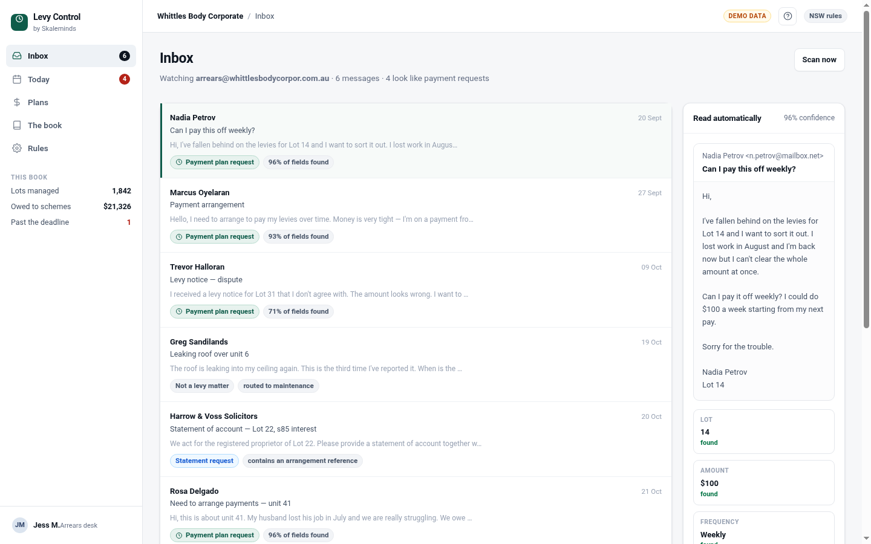Click the Scan now button
This screenshot has width=871, height=544.
click(819, 60)
